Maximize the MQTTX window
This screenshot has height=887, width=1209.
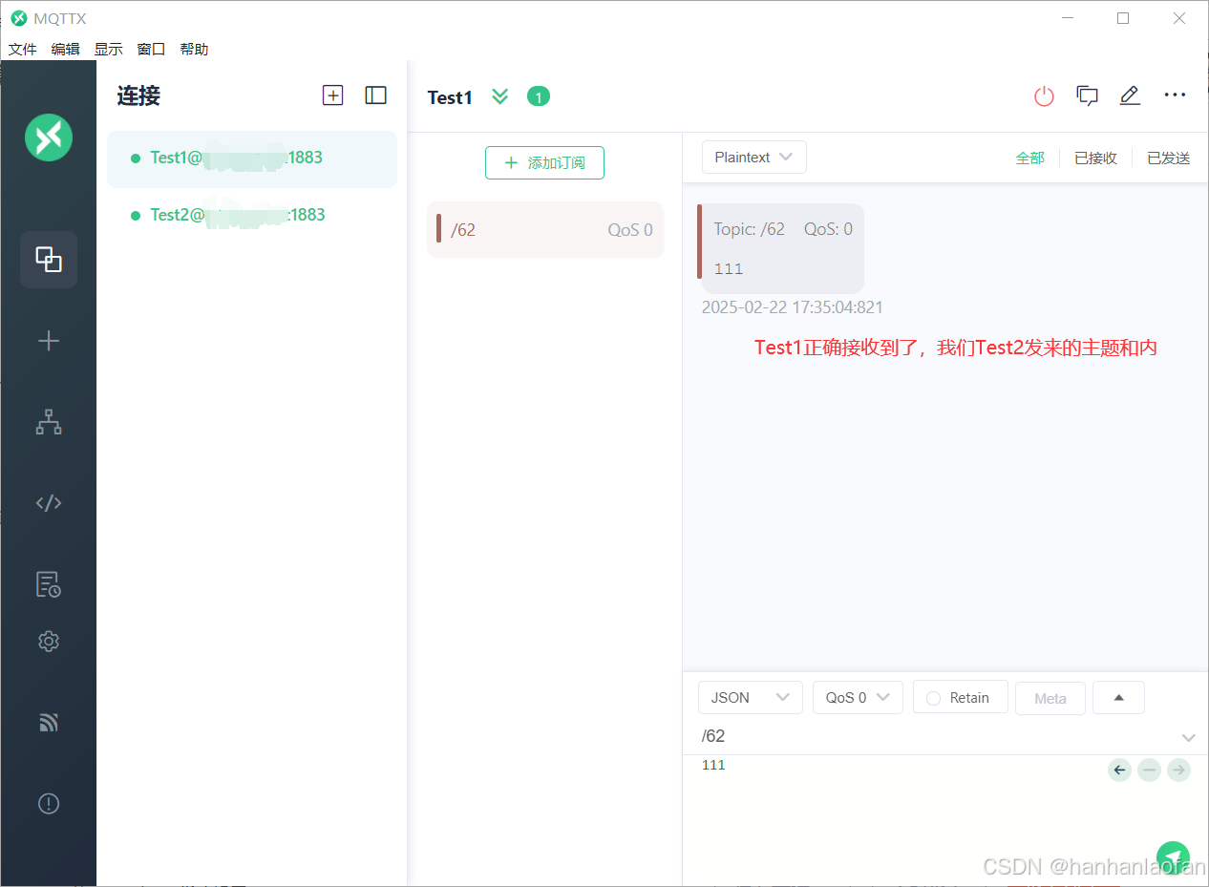pos(1123,18)
